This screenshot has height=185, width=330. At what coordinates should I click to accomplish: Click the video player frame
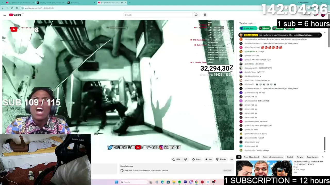click(x=118, y=85)
